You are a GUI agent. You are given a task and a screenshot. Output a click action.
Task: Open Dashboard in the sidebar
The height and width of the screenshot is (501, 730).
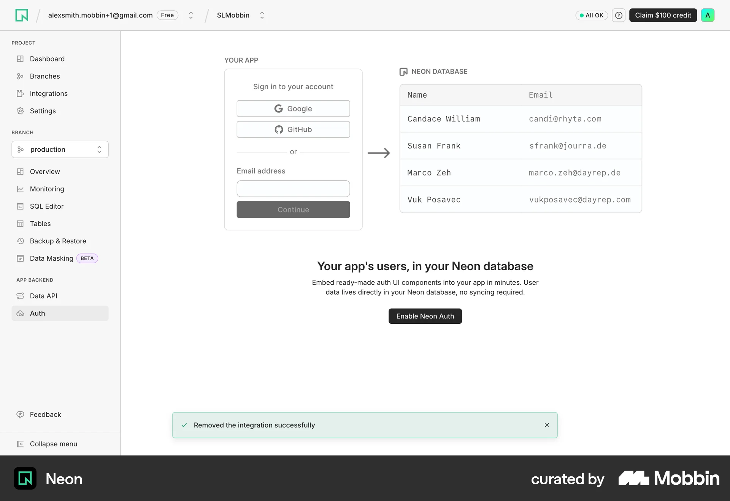point(60,59)
